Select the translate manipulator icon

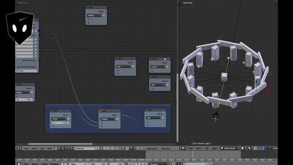pyautogui.click(x=263, y=148)
